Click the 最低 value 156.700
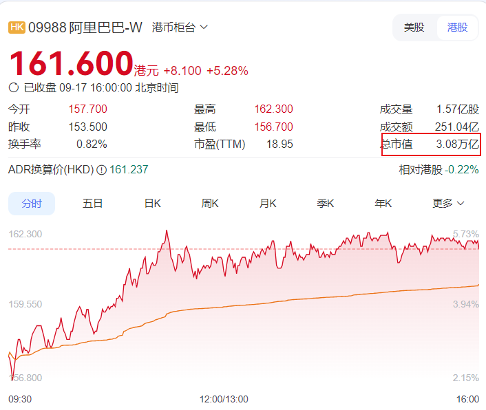The width and height of the screenshot is (486, 410). (274, 127)
